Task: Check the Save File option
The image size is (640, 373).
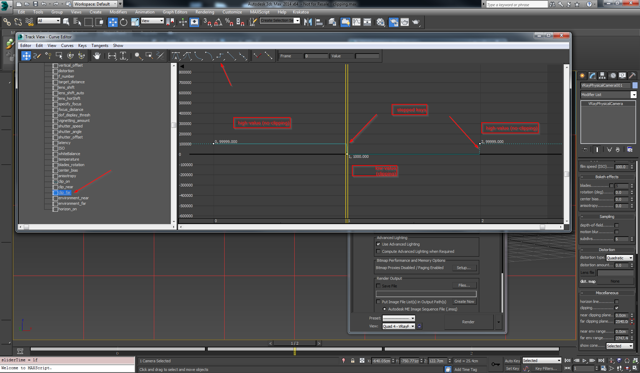Action: pyautogui.click(x=378, y=286)
